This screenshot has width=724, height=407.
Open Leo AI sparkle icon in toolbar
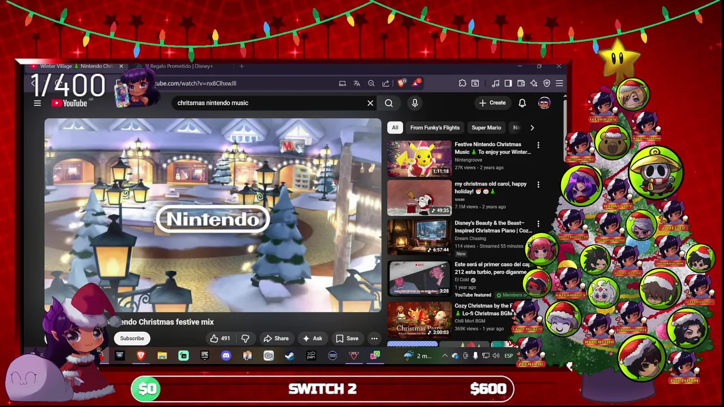(533, 83)
